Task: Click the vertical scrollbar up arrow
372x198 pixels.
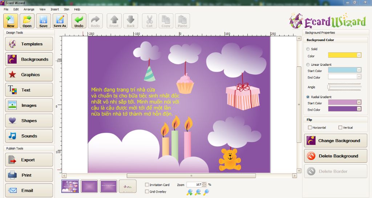Action: click(x=299, y=39)
